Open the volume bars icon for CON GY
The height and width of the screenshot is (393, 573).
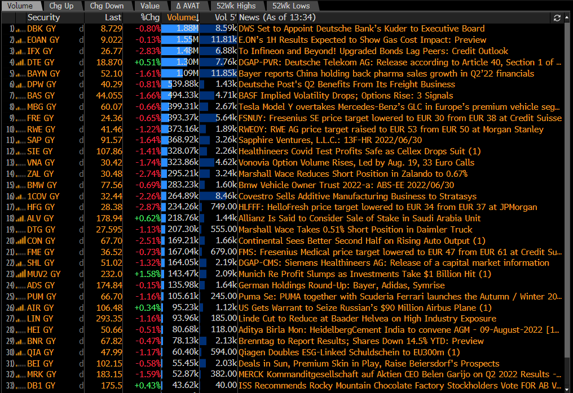(20, 241)
